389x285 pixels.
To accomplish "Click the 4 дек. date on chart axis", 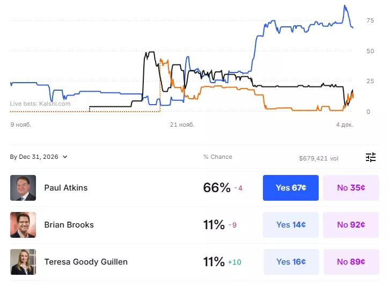I will (344, 125).
